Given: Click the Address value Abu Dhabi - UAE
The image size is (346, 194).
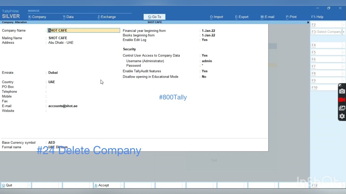Looking at the screenshot, I should click(x=61, y=43).
